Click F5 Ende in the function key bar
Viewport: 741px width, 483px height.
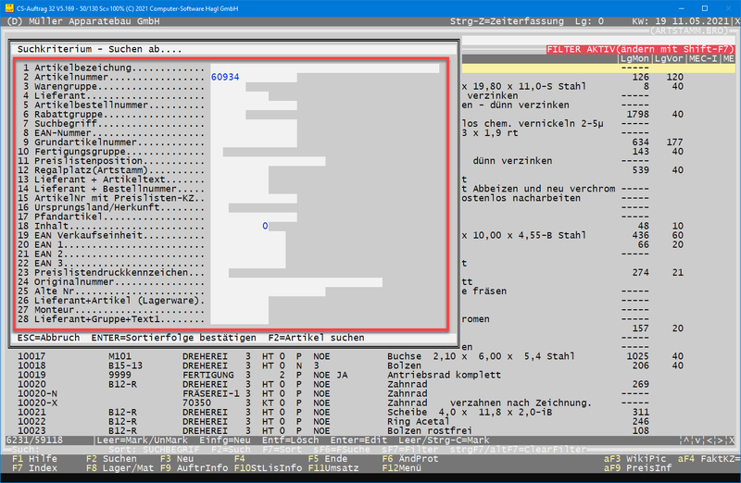coord(327,458)
